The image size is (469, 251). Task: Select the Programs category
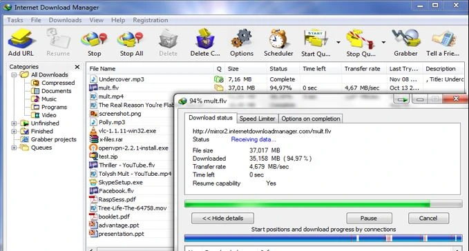click(54, 107)
